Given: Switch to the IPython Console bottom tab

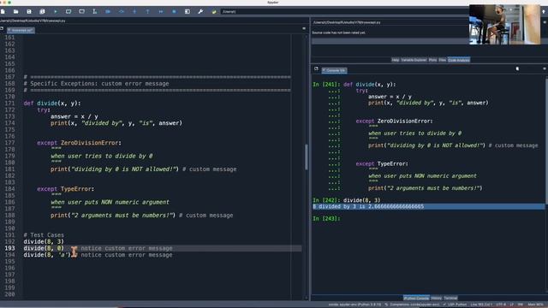Looking at the screenshot, I should (416, 299).
